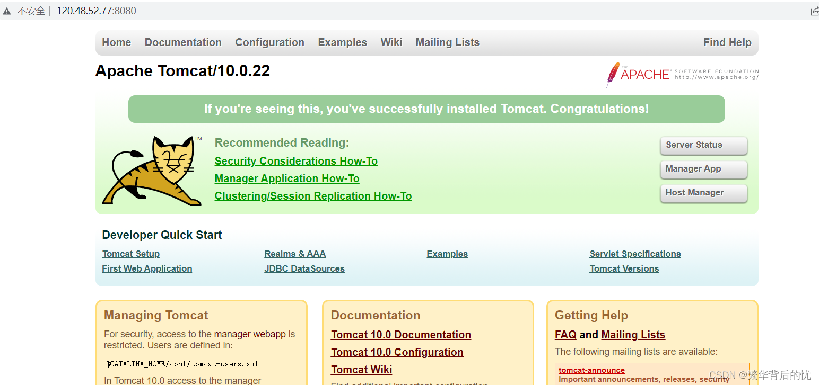The width and height of the screenshot is (819, 385).
Task: Click the Getting Help heading
Action: click(591, 315)
